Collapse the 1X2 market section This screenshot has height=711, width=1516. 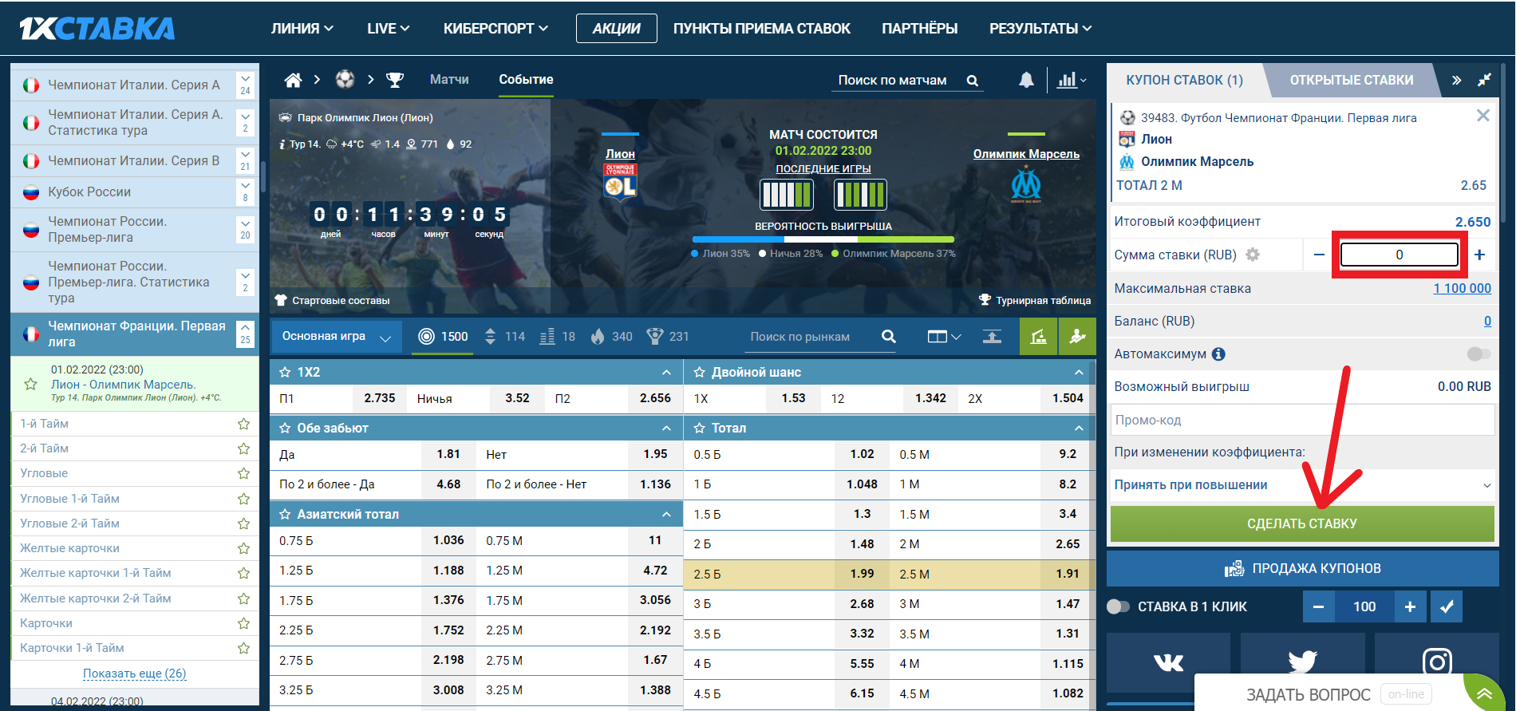666,373
